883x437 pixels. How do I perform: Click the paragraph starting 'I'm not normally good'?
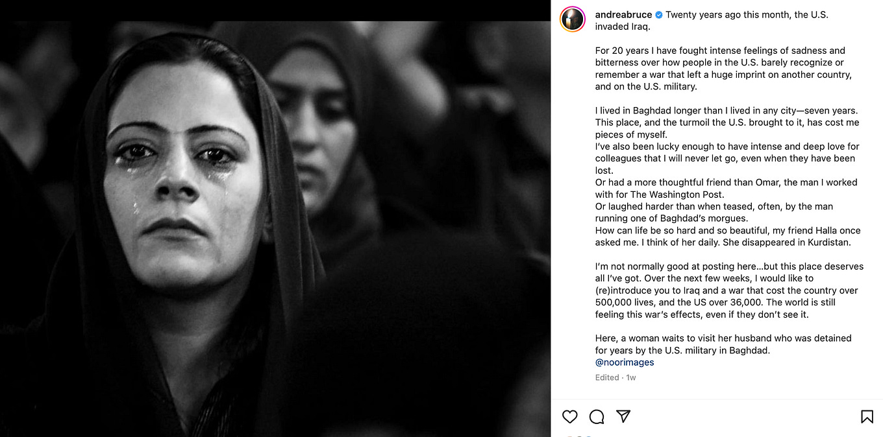point(729,290)
